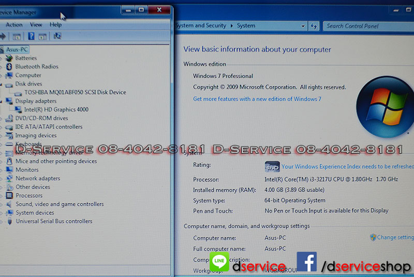Click the Imaging devices icon
414x277 pixels.
click(9, 136)
